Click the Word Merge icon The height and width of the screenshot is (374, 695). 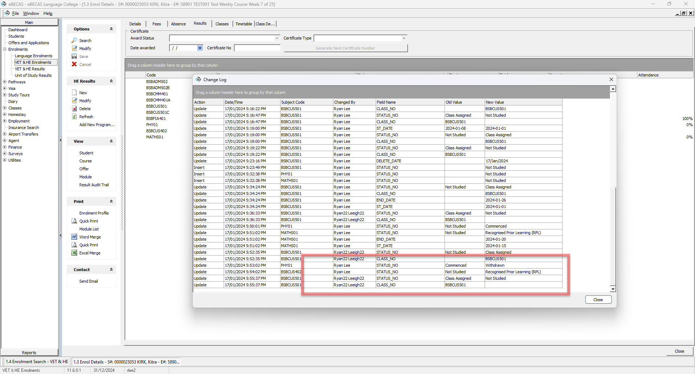74,237
